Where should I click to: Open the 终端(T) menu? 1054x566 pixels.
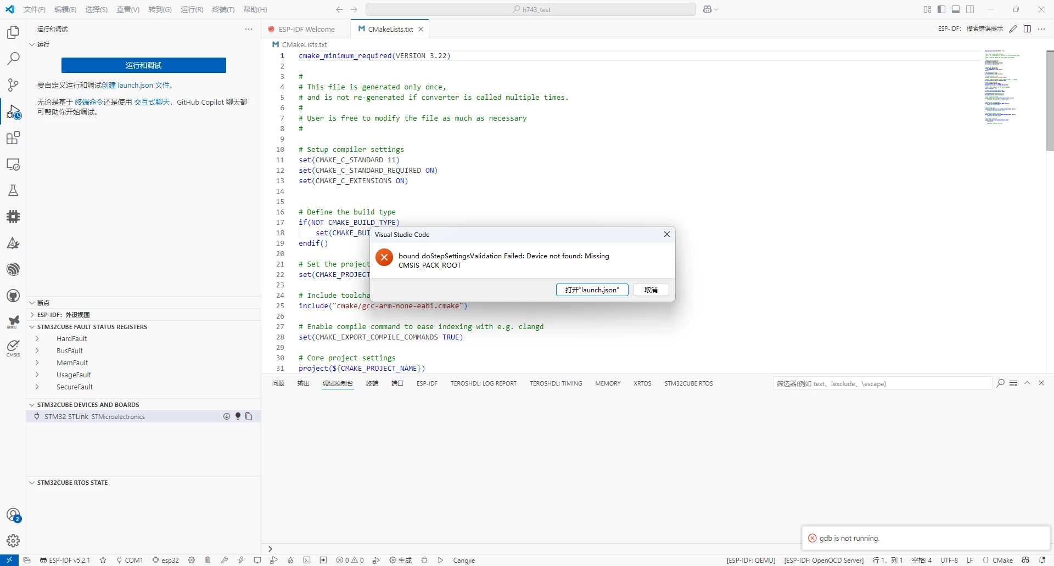[223, 9]
